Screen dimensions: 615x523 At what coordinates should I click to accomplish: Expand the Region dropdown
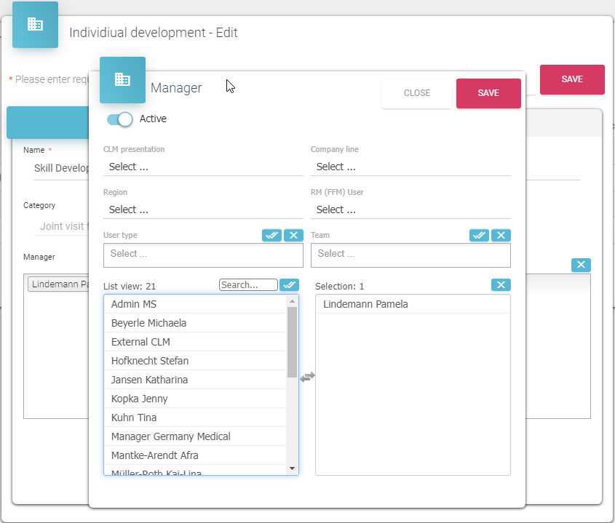click(x=203, y=209)
